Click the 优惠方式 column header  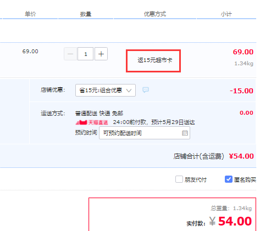[155, 14]
